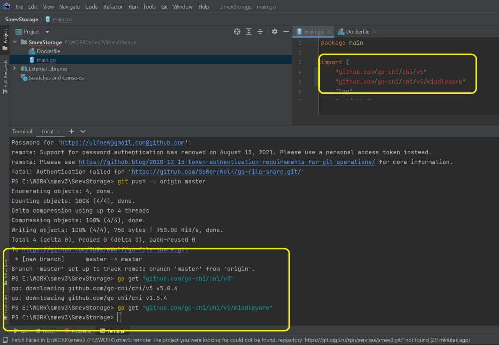This screenshot has width=499, height=345.
Task: Toggle tool window bars icon in status bar
Action: [5, 340]
